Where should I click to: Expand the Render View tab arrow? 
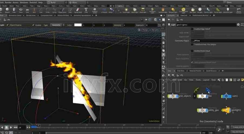(38, 16)
